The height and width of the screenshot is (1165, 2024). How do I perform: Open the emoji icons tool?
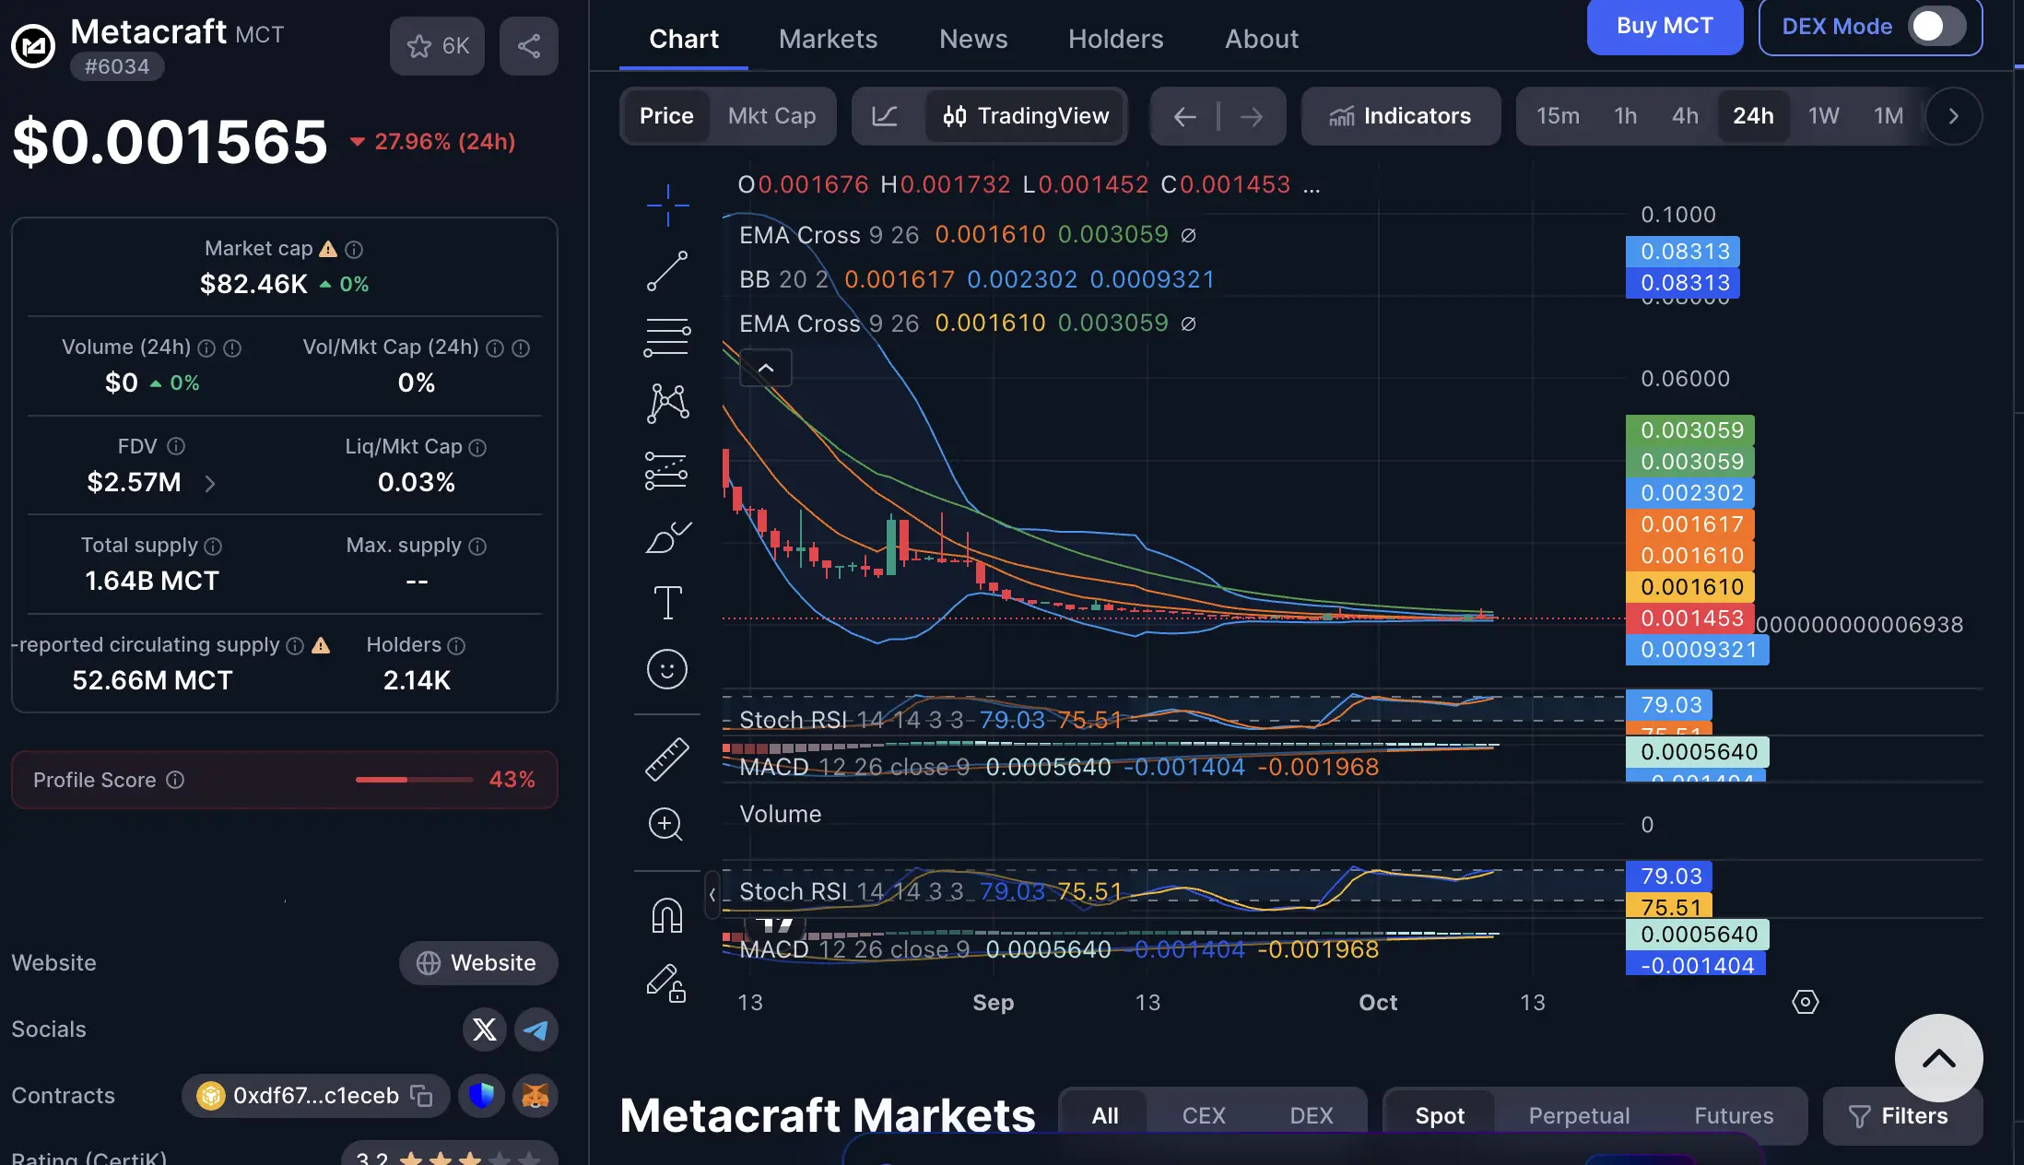(667, 669)
